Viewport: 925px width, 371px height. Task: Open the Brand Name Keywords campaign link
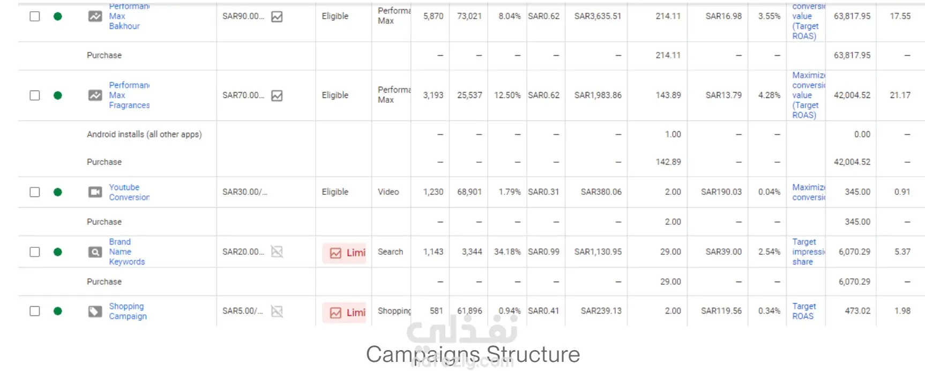(126, 252)
